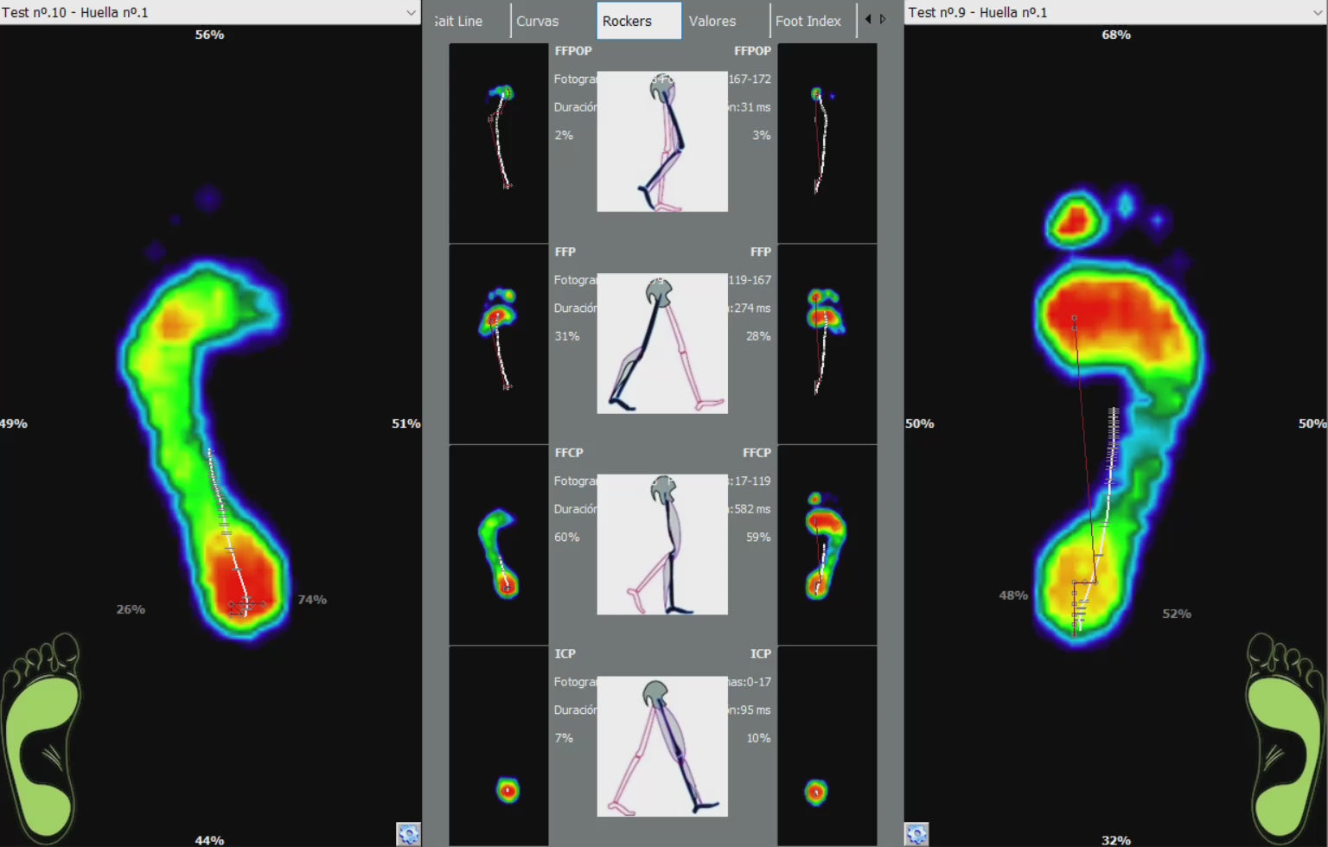Click the green left foot icon
The image size is (1328, 847).
[x=41, y=739]
